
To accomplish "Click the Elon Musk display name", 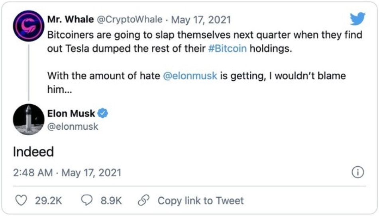I will [x=71, y=114].
